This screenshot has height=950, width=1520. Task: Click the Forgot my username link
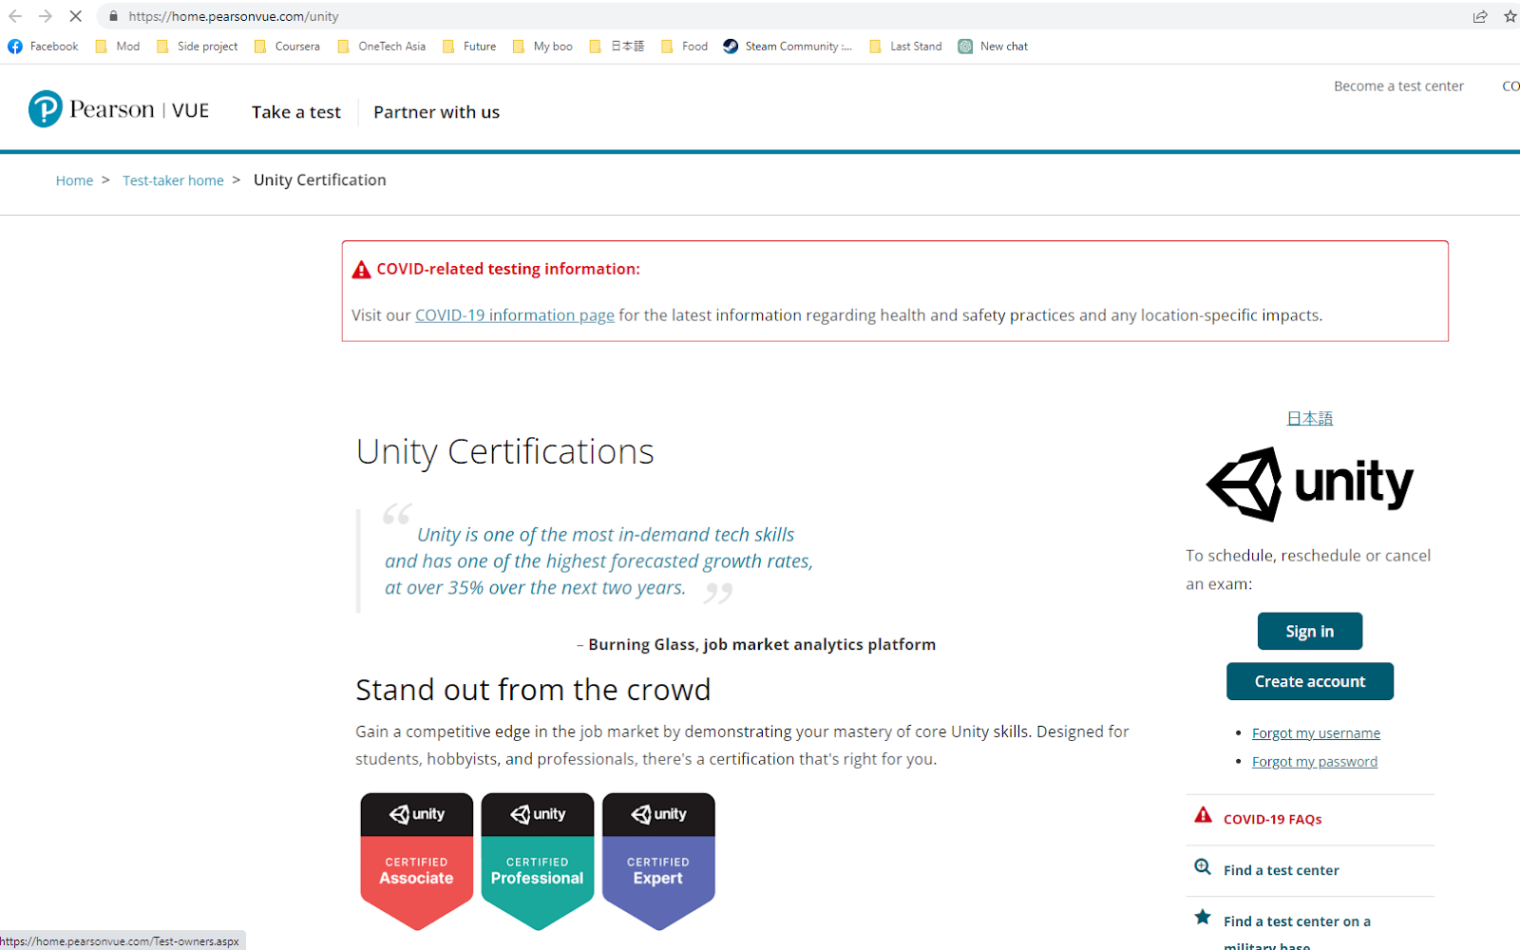pos(1316,732)
